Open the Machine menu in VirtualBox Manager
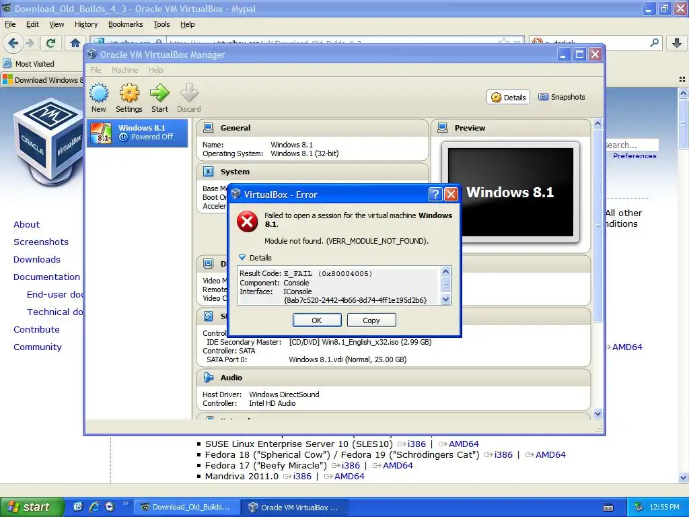The image size is (689, 517). pos(124,70)
